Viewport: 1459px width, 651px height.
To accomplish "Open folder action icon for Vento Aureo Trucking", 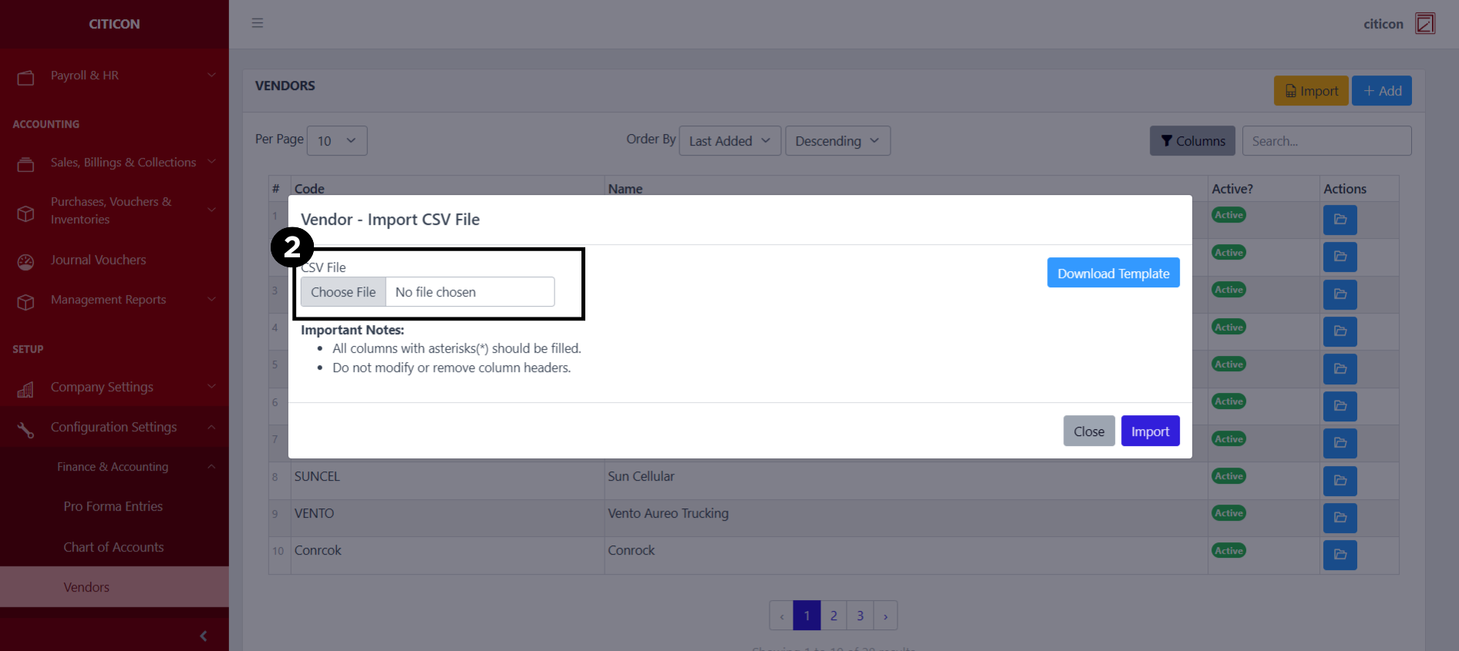I will pos(1339,517).
